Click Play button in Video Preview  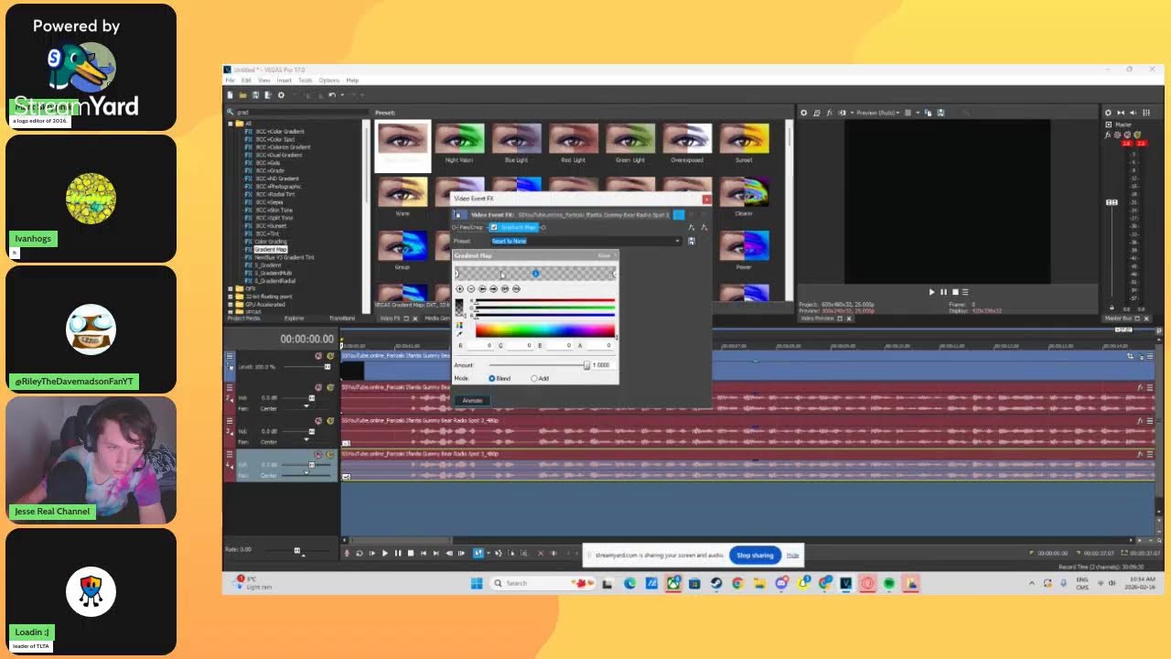(932, 292)
